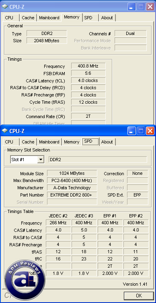Click Part Number field EXTREME DDR2 800+
Image resolution: width=156 pixels, height=303 pixels.
[x=72, y=195]
